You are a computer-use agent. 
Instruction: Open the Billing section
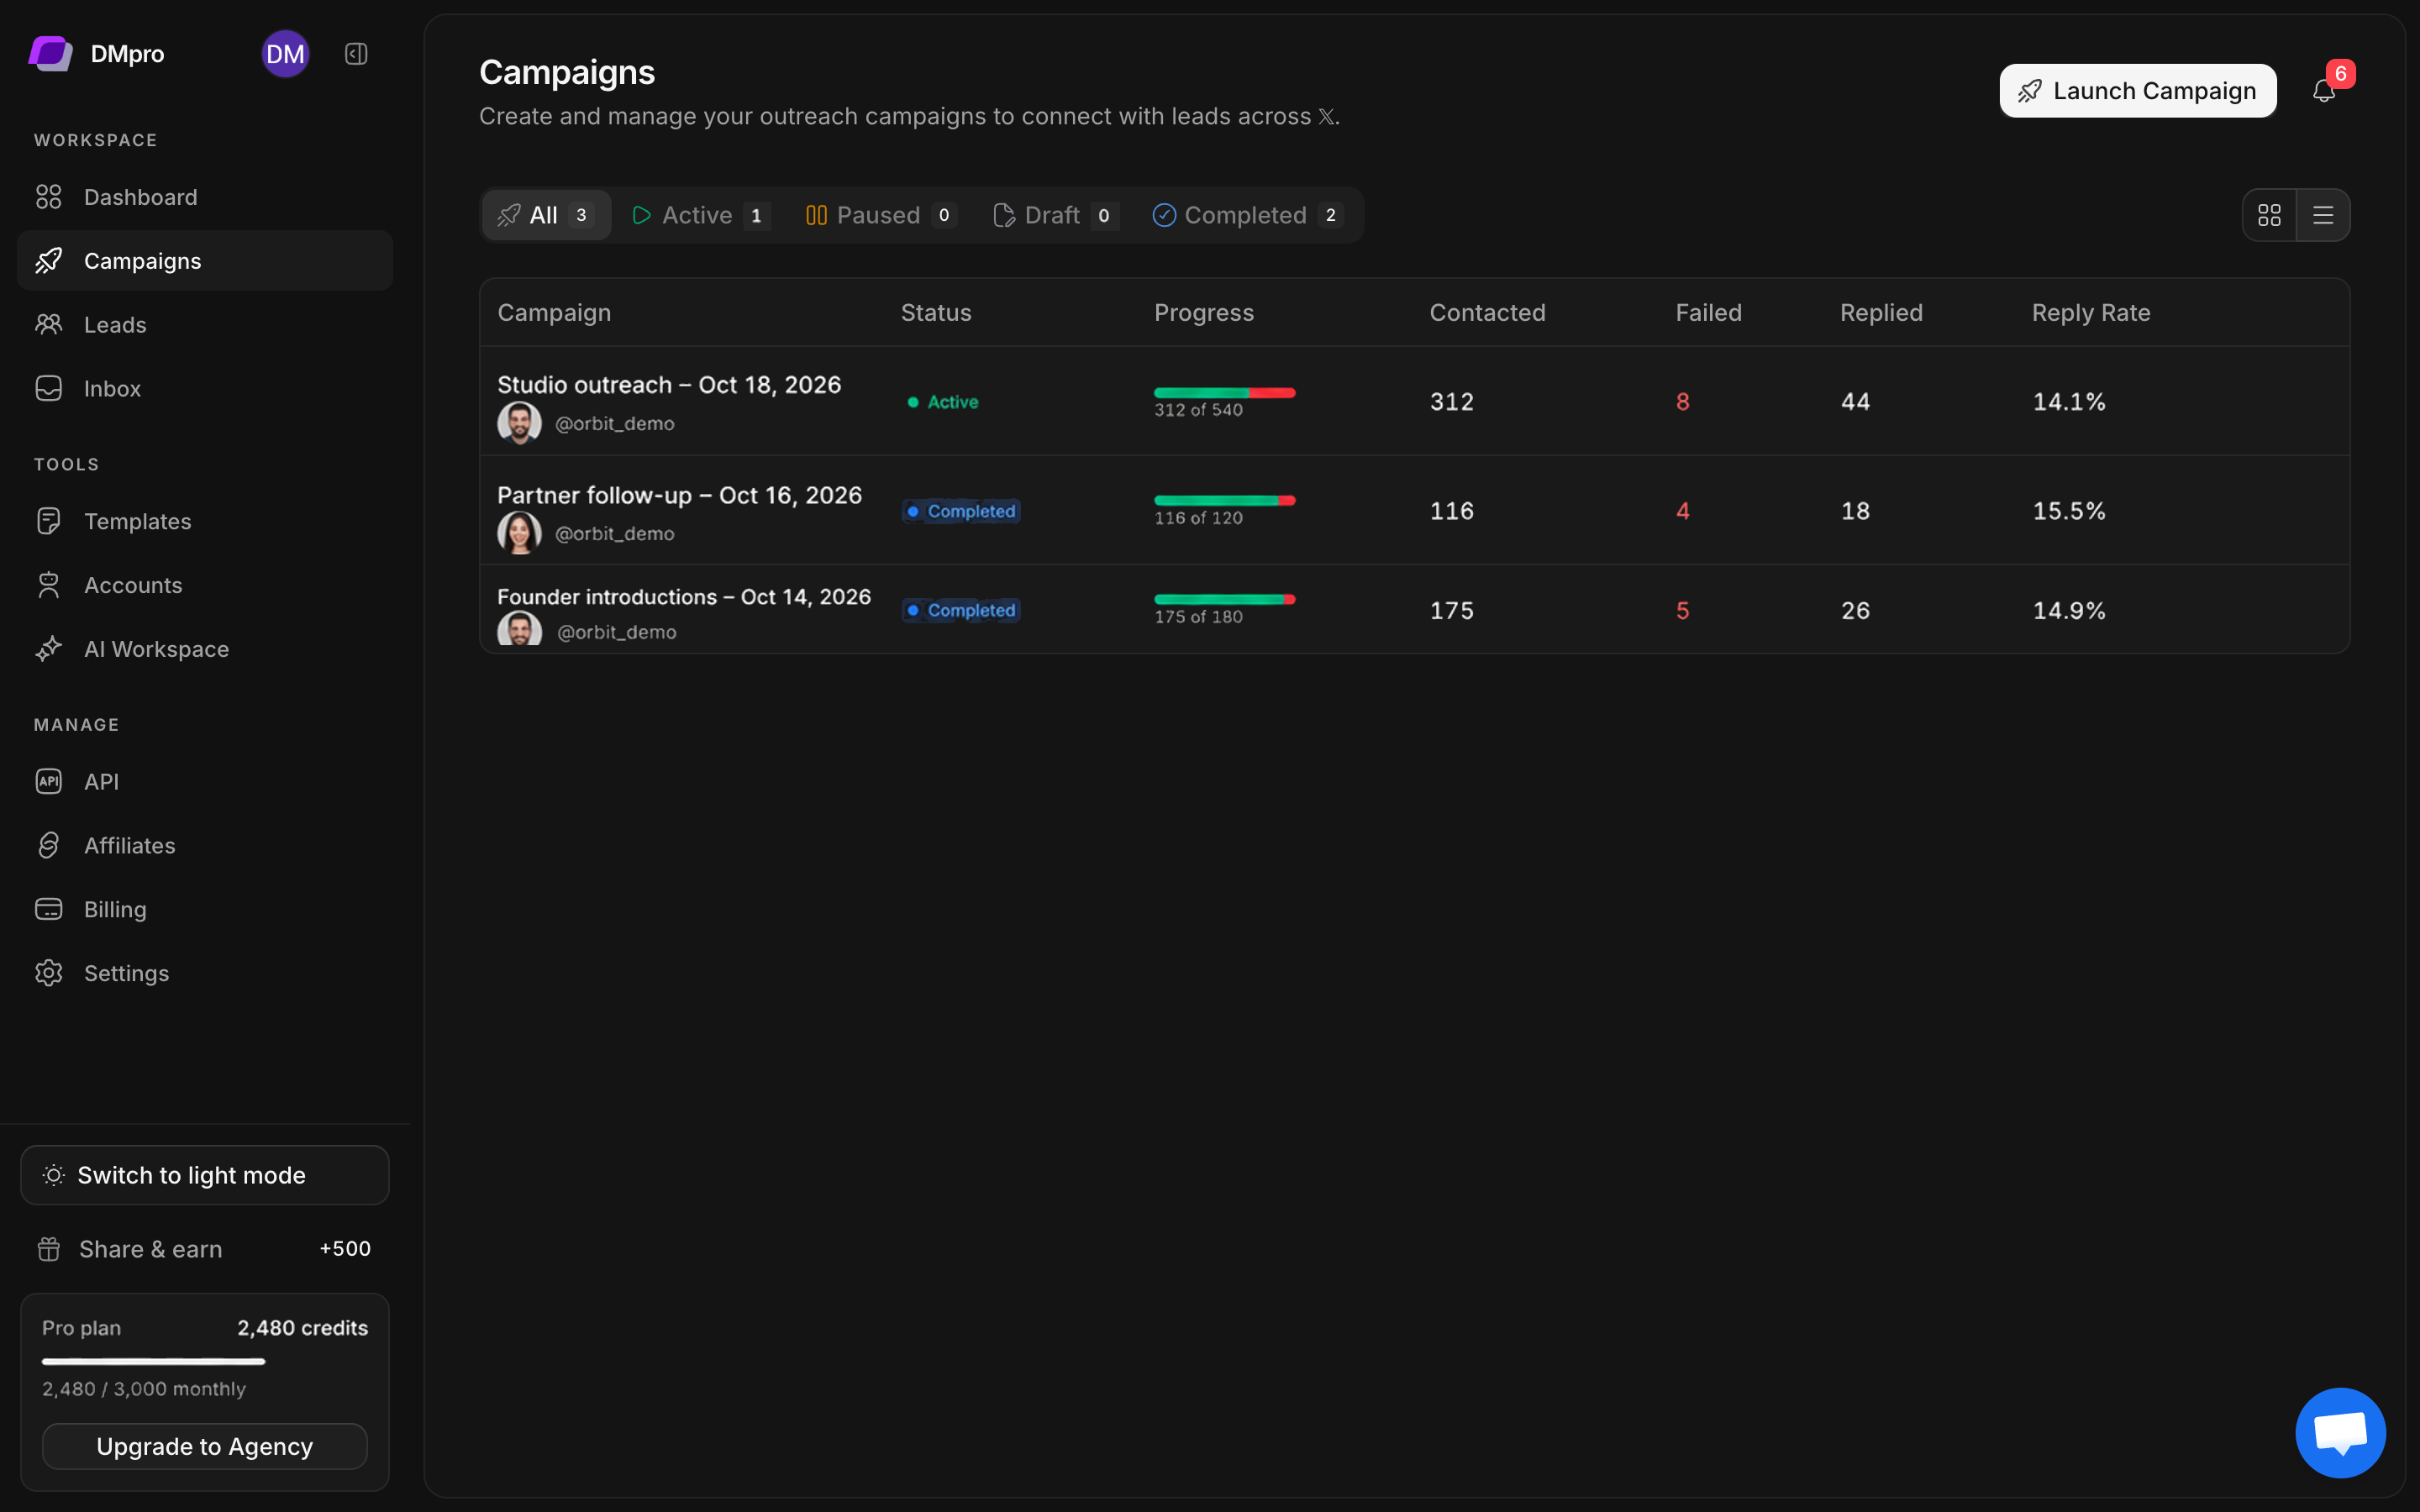tap(205, 909)
